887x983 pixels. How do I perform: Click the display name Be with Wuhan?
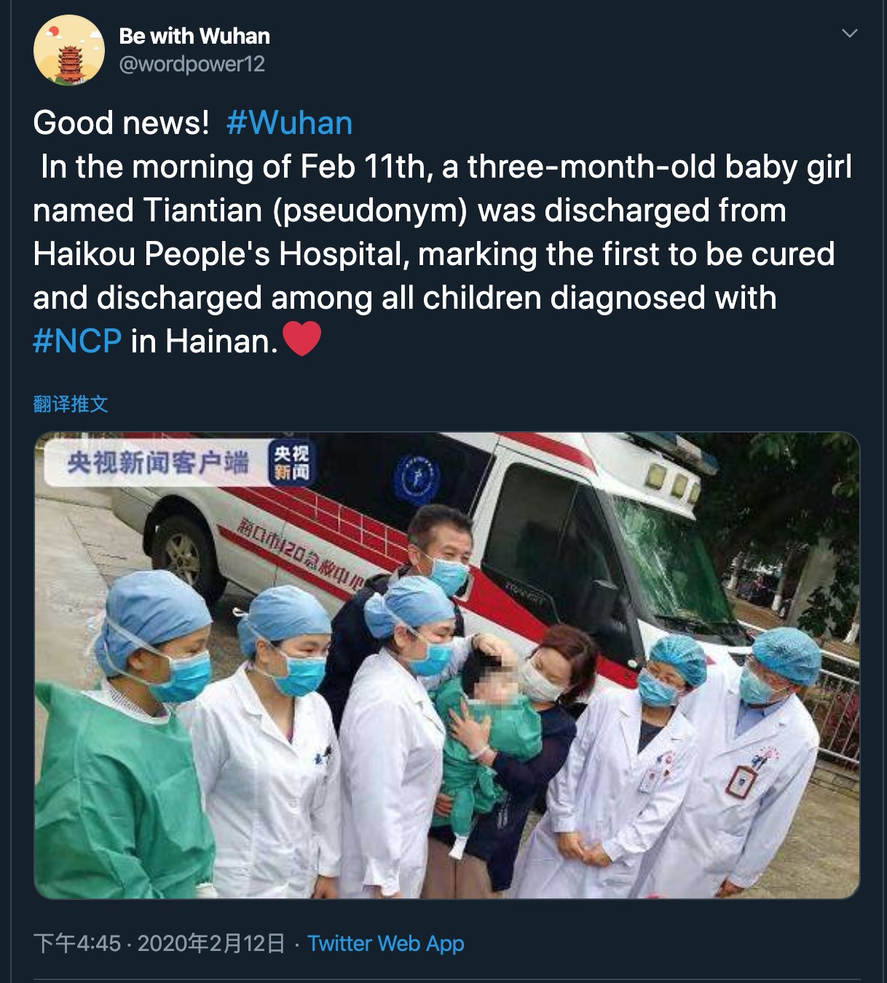tap(194, 36)
